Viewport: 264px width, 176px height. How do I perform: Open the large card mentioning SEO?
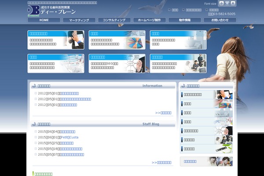(x=117, y=63)
